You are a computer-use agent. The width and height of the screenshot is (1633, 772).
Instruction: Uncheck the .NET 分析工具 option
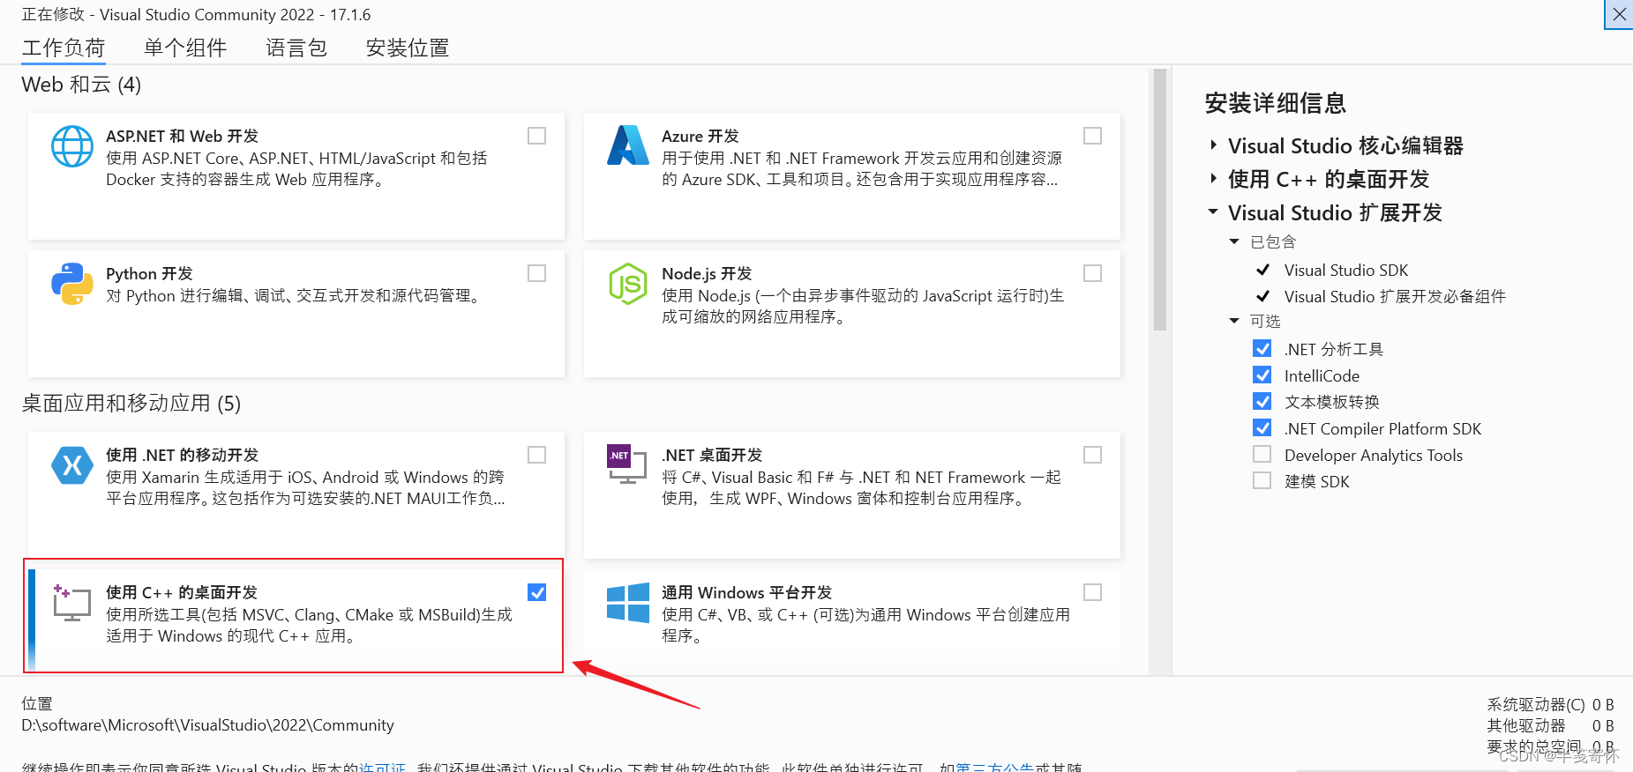(x=1262, y=349)
